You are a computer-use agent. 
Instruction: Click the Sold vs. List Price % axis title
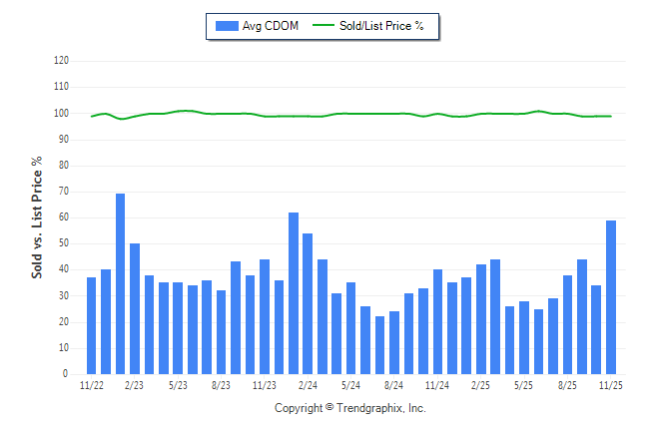click(x=37, y=216)
